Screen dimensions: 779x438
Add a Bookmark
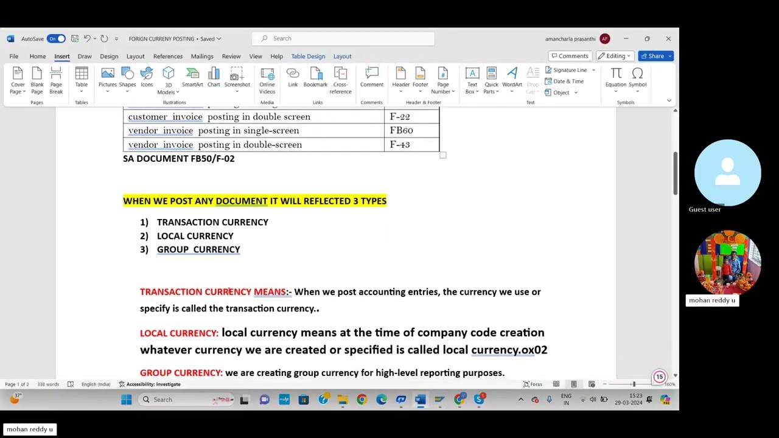point(315,77)
